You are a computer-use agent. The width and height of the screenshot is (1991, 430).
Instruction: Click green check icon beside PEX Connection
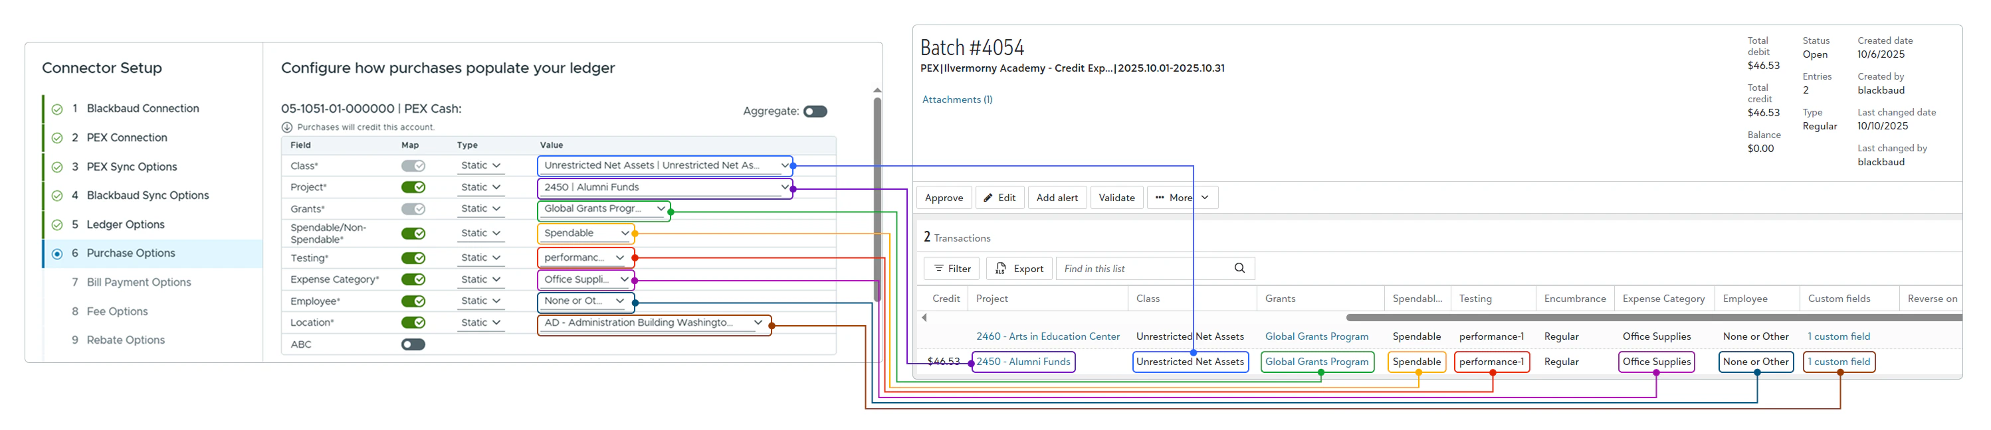coord(57,138)
